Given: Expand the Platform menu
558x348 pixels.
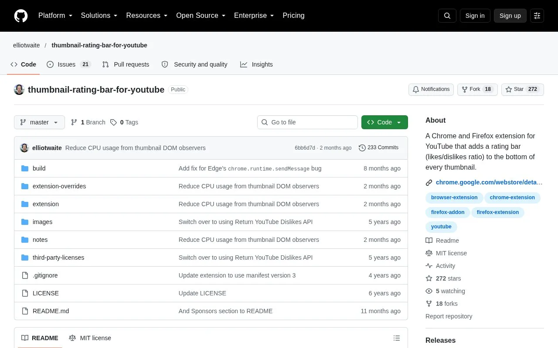Looking at the screenshot, I should [55, 16].
